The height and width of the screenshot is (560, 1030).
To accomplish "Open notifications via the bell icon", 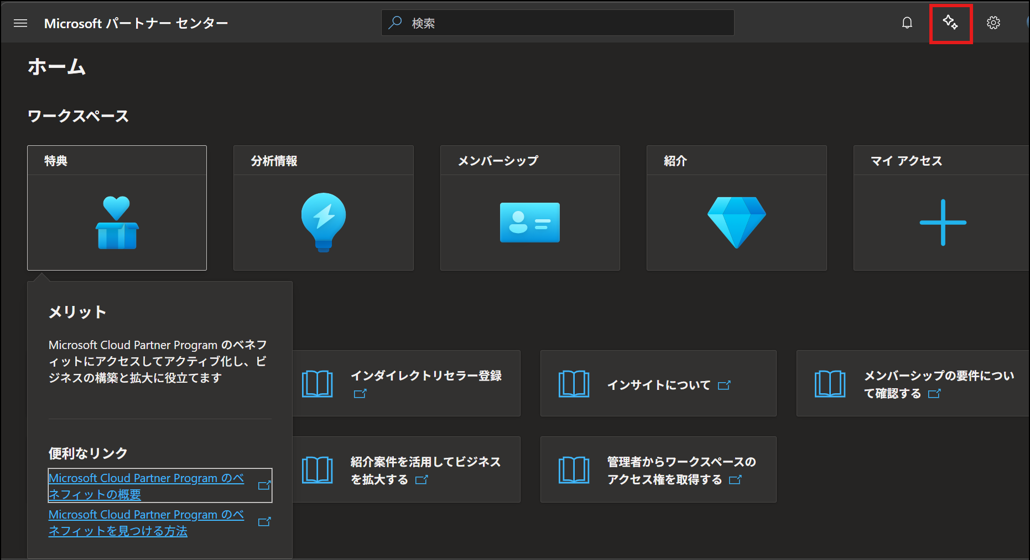I will (907, 23).
